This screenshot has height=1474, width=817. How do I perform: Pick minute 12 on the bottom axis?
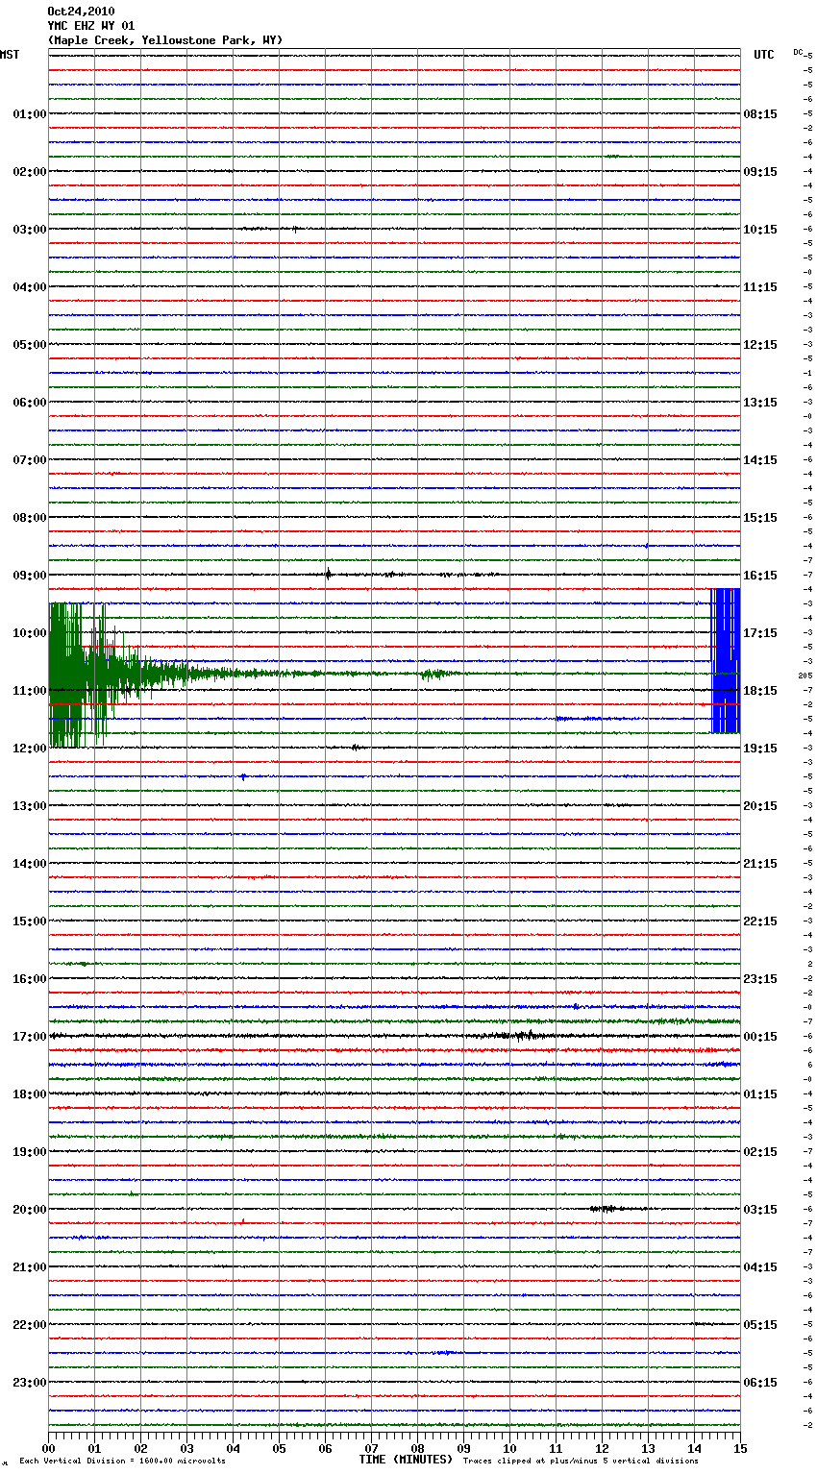(602, 1448)
